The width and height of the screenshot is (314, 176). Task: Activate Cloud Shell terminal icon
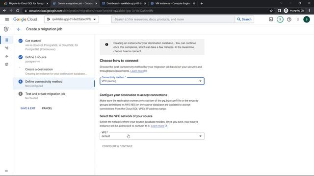(x=271, y=20)
